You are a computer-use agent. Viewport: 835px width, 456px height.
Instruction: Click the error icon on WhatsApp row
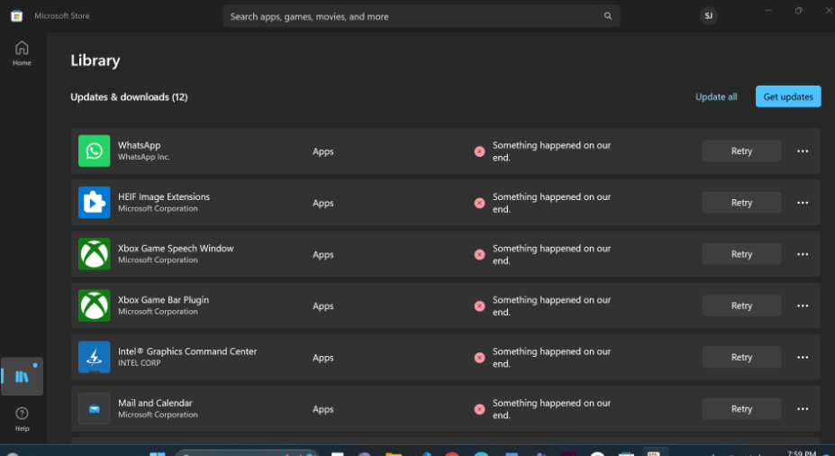[480, 151]
